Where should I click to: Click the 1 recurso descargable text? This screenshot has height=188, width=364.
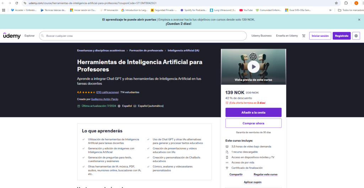click(245, 152)
